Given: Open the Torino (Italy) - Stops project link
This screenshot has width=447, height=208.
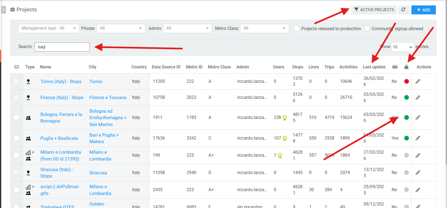Looking at the screenshot, I should tap(61, 81).
